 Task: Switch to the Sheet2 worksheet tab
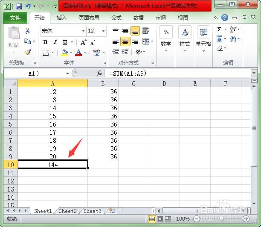[x=68, y=211]
